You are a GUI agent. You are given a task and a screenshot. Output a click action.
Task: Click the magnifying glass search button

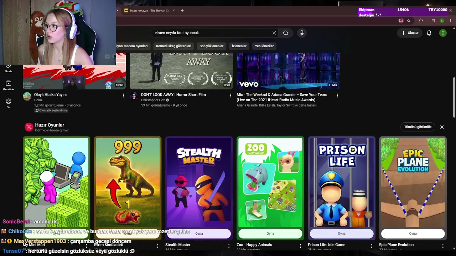286,33
